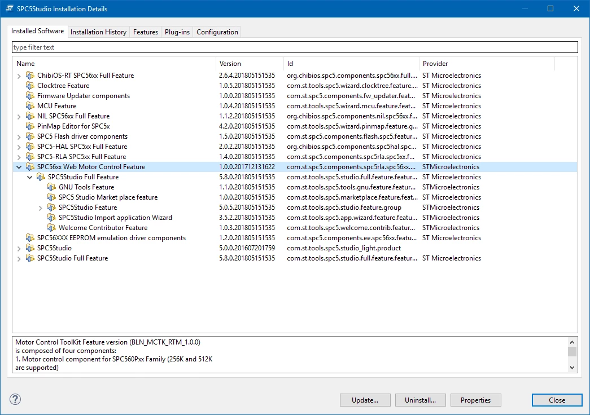Viewport: 590px width, 415px height.
Task: Click the description pane scroll up arrow
Action: [572, 342]
